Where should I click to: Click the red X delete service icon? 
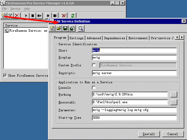click(17, 16)
